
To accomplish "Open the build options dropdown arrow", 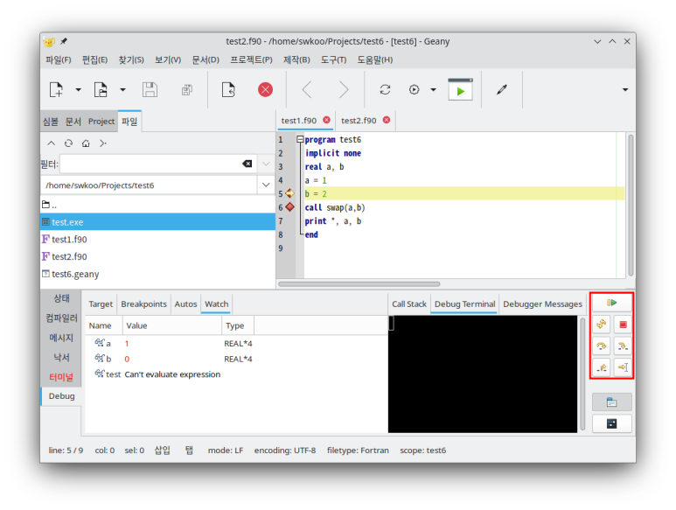I will point(433,90).
